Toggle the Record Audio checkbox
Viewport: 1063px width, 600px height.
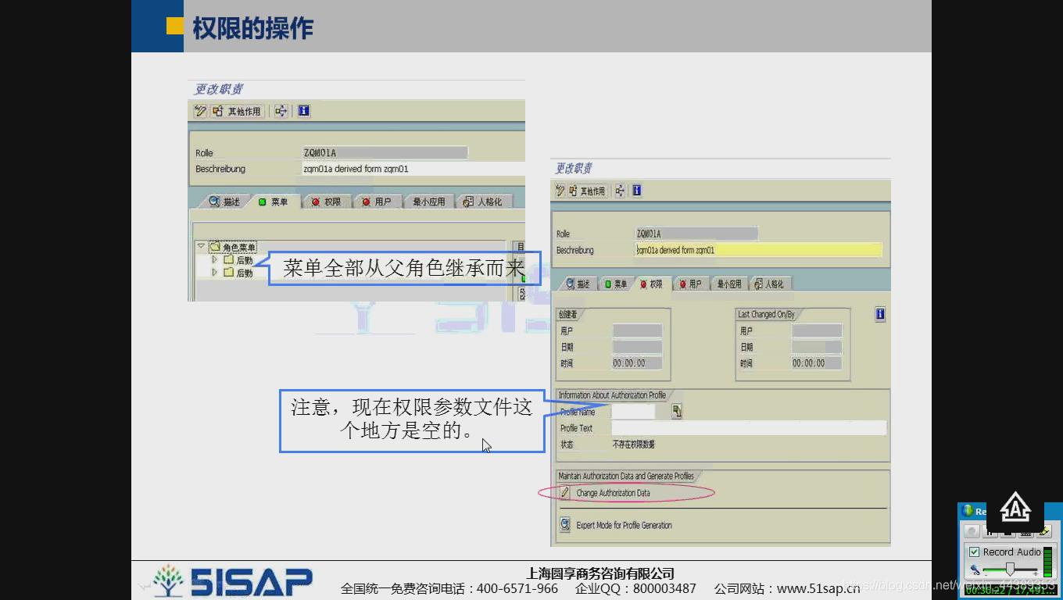(974, 552)
